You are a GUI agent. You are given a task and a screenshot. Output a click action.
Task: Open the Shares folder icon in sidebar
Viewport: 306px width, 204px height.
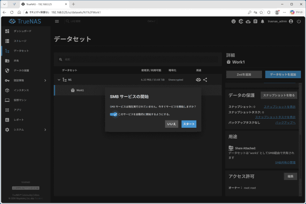pyautogui.click(x=7, y=61)
